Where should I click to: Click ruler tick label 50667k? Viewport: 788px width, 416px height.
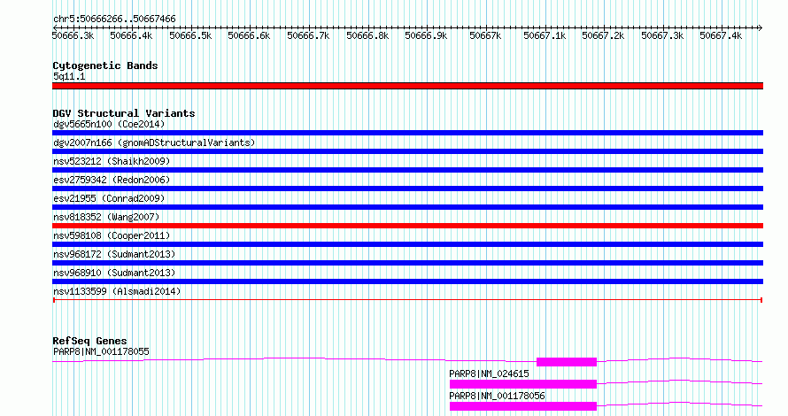[485, 35]
